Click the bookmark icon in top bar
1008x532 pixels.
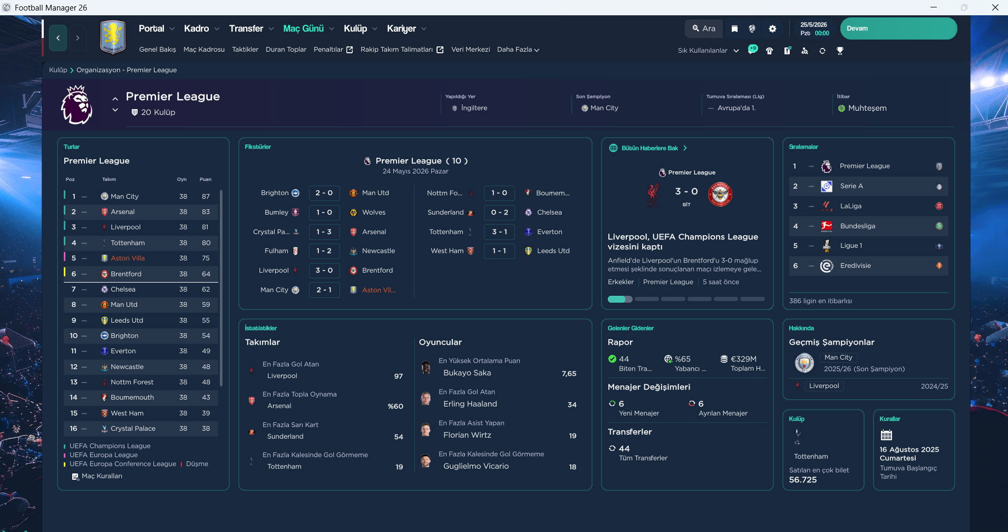(734, 29)
